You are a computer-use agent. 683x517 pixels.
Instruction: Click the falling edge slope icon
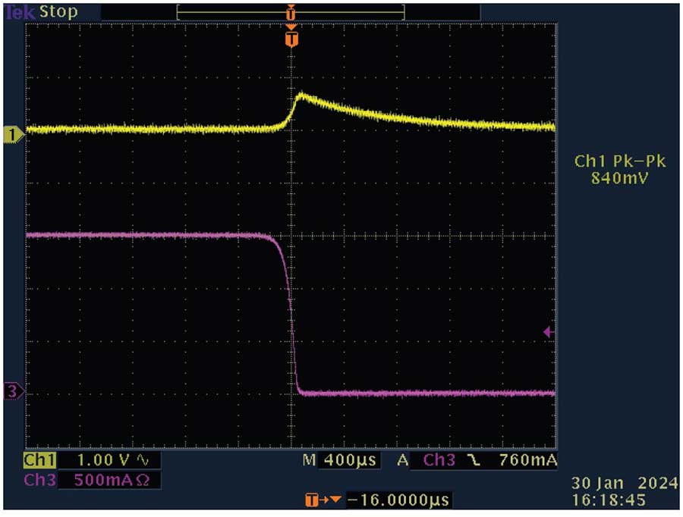(x=473, y=461)
